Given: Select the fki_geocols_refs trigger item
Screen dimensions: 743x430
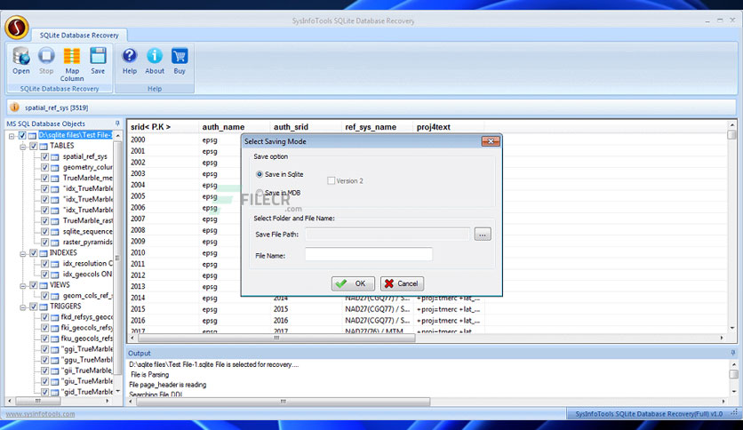Looking at the screenshot, I should pyautogui.click(x=87, y=328).
